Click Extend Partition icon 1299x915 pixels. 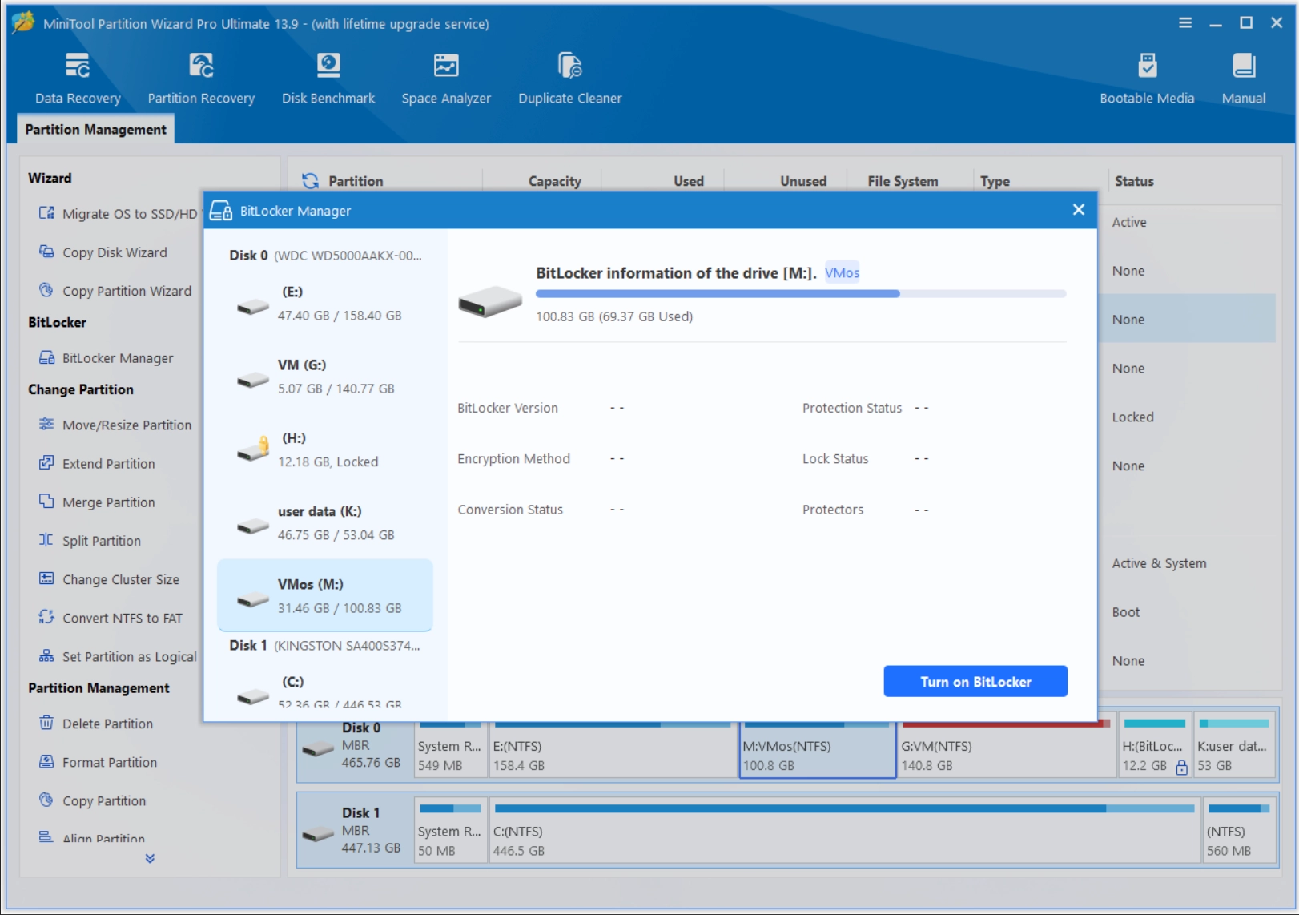coord(46,463)
